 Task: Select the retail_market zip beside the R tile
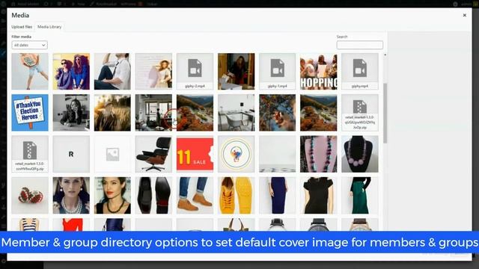pos(30,154)
